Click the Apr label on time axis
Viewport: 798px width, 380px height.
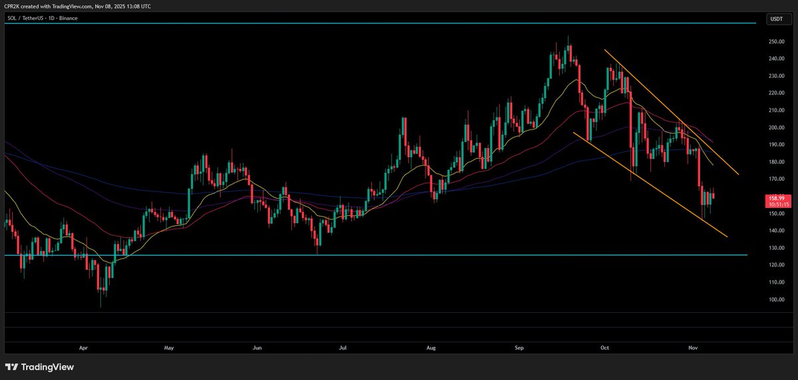[83, 347]
